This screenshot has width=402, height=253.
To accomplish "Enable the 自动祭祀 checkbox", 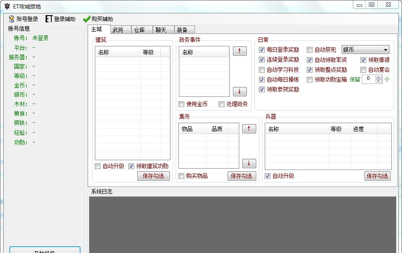I will click(310, 50).
